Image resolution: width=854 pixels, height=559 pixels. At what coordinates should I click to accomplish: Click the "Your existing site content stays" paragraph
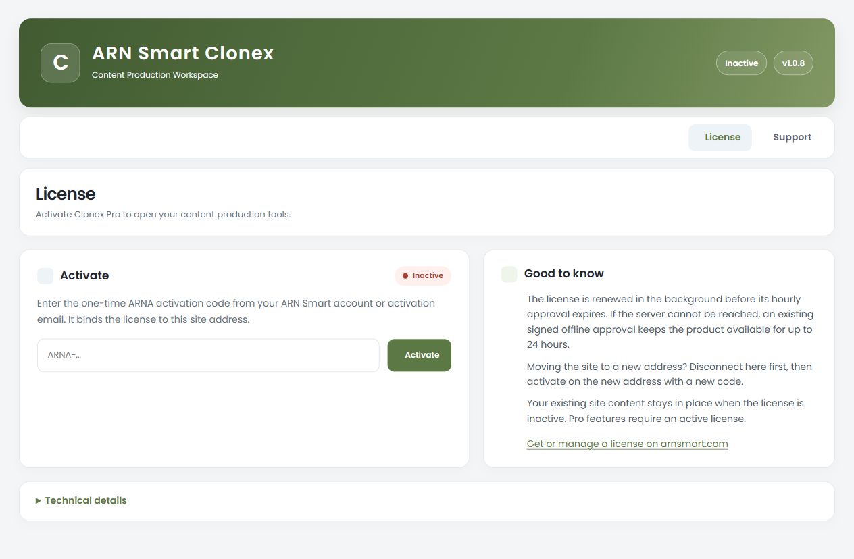pos(665,410)
